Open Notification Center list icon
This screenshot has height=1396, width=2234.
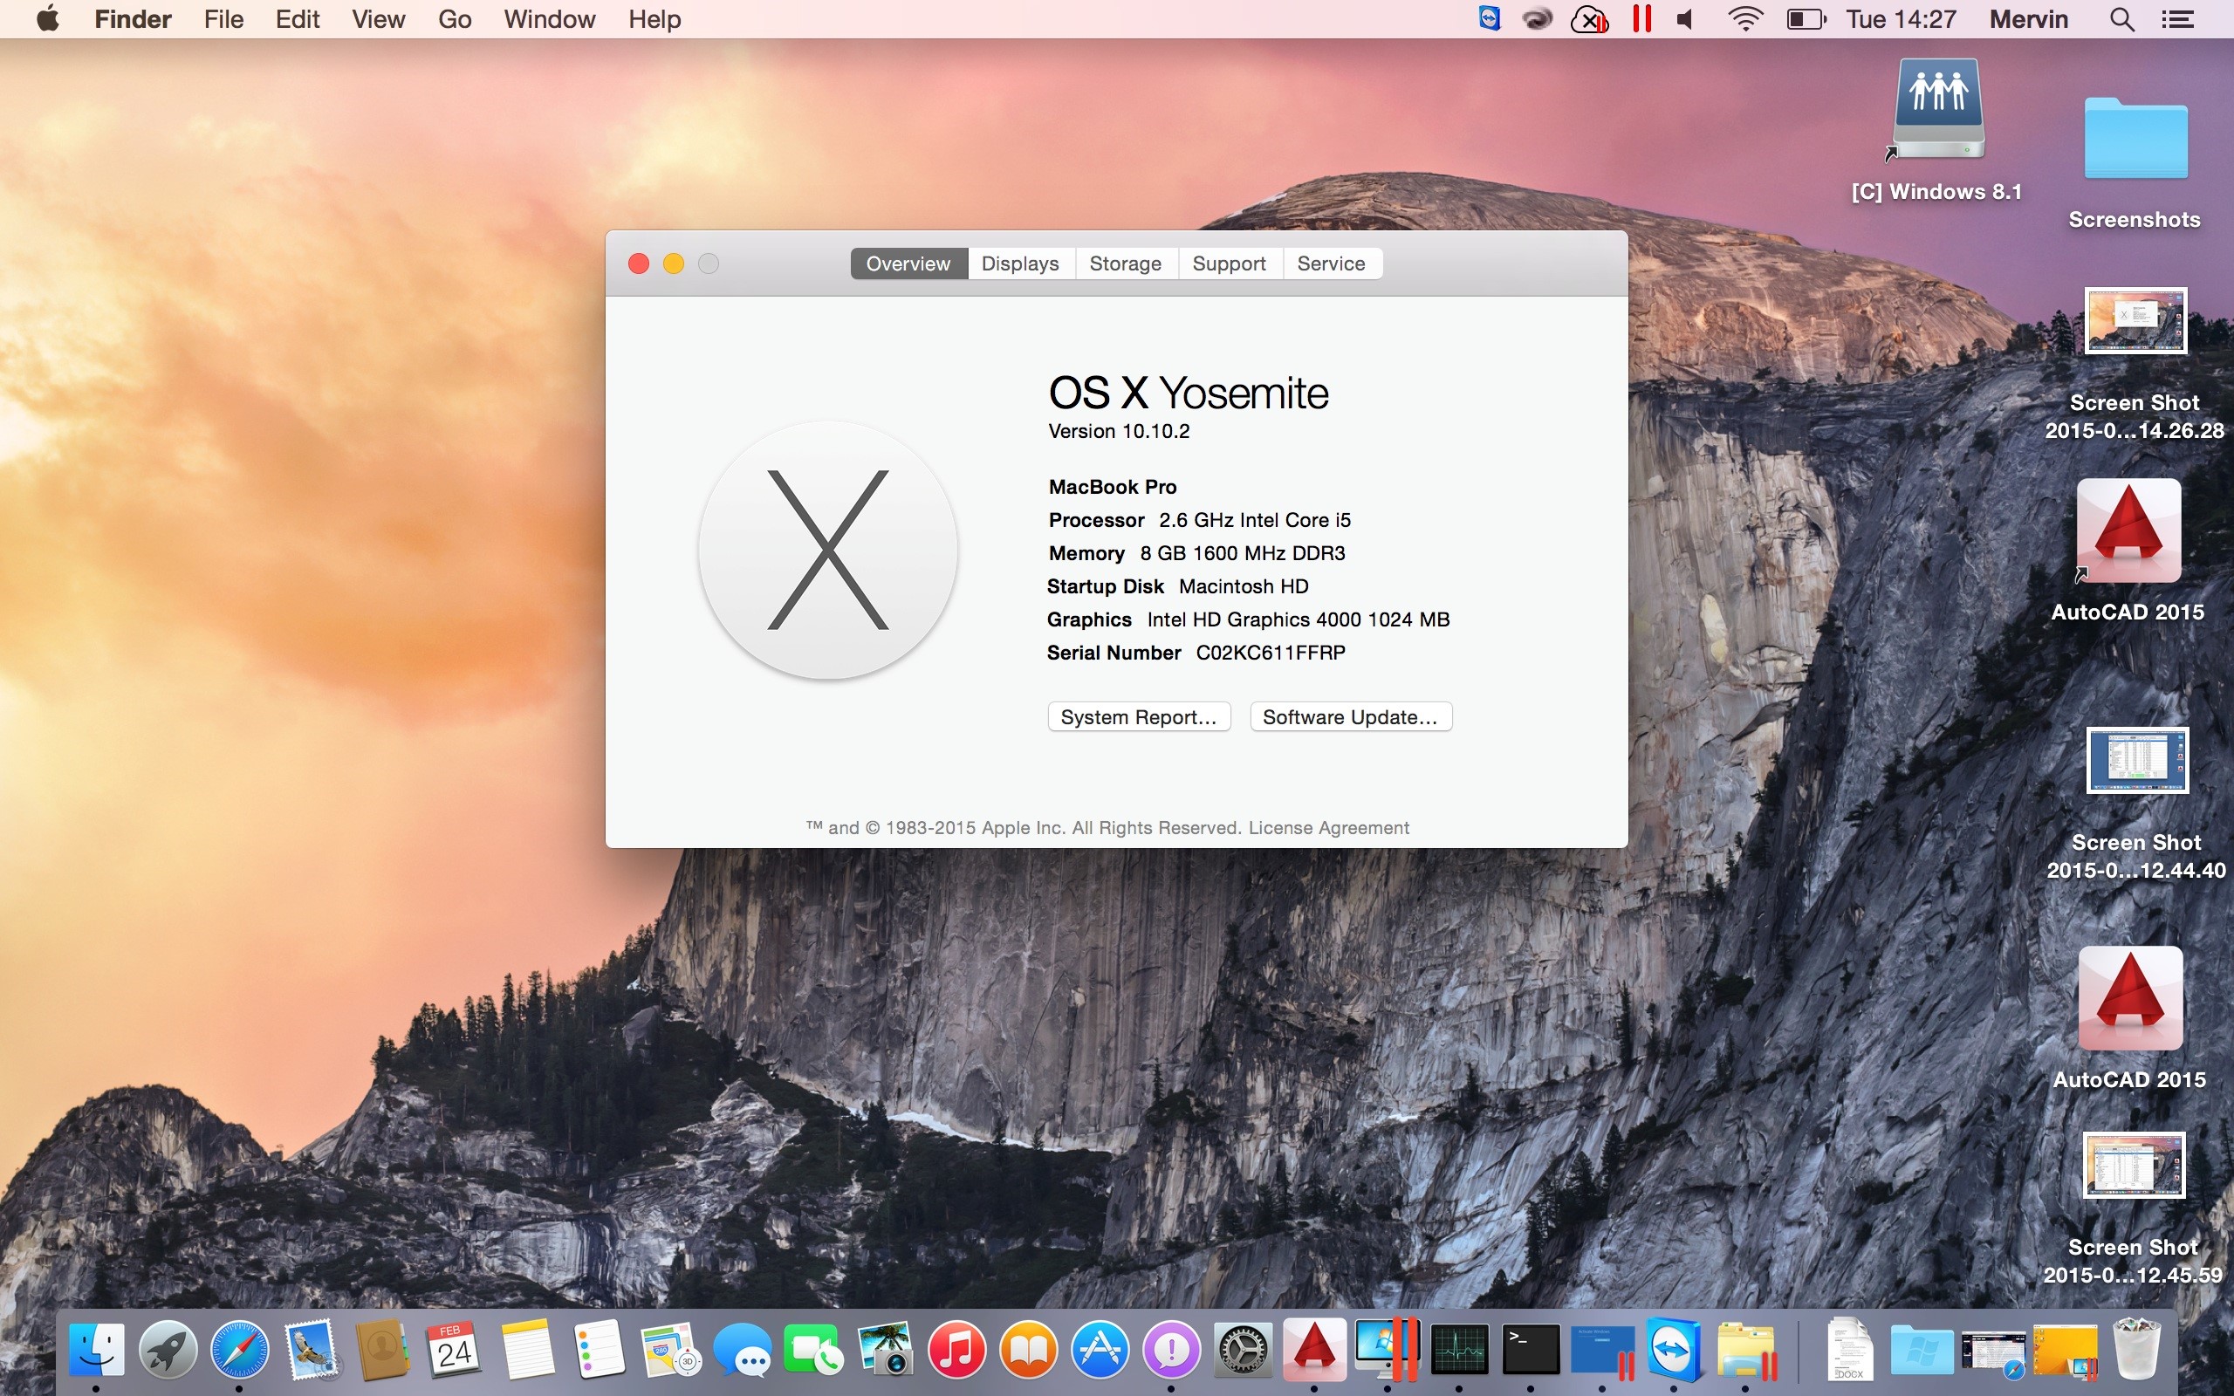(x=2177, y=19)
